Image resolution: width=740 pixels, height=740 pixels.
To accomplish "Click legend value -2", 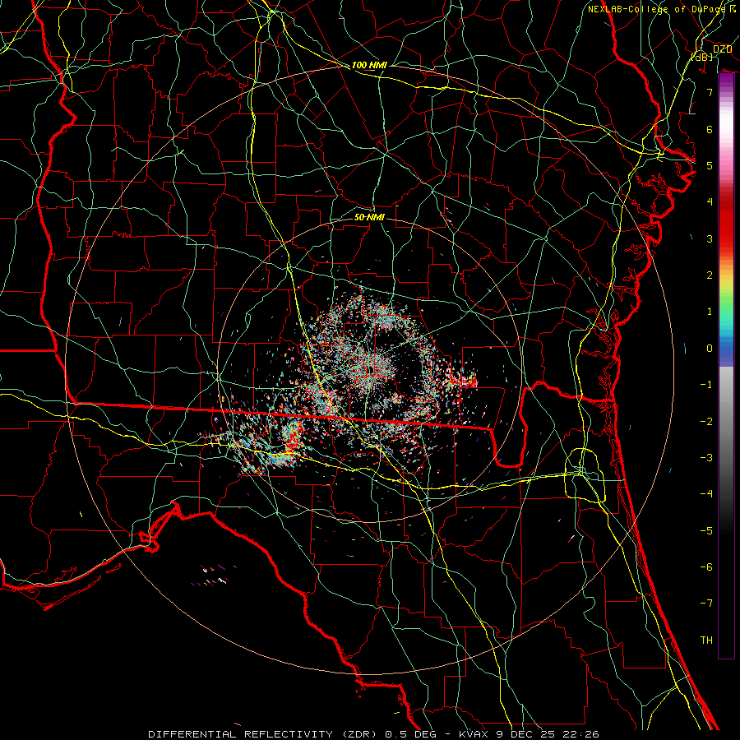I will (x=706, y=422).
